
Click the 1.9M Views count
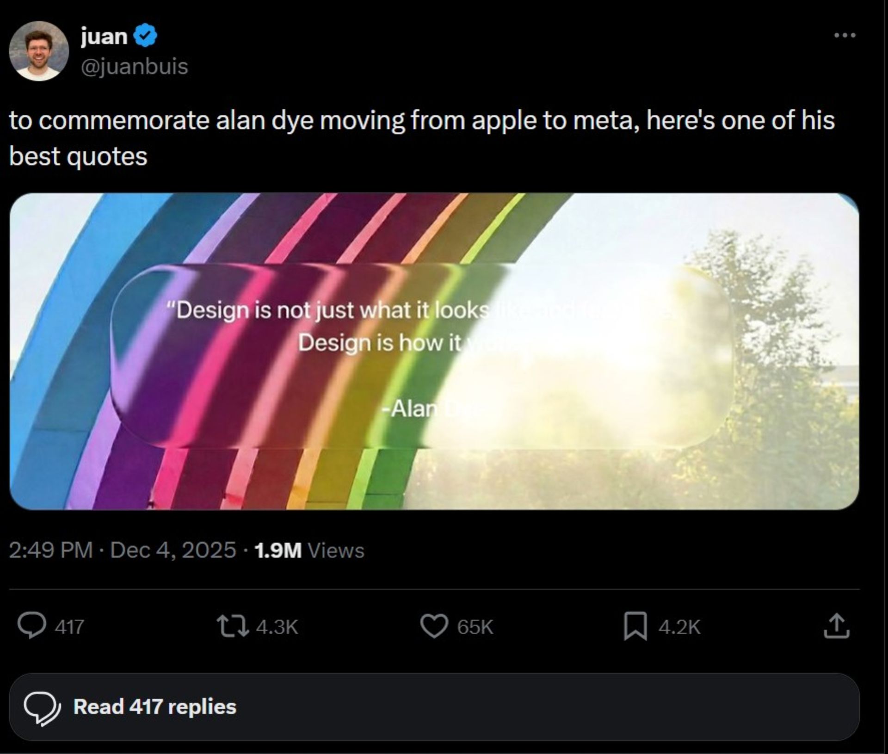[x=309, y=550]
